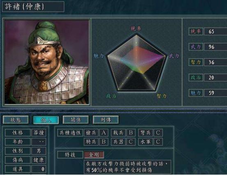Click the pentagon ability radar chart

coord(136,62)
